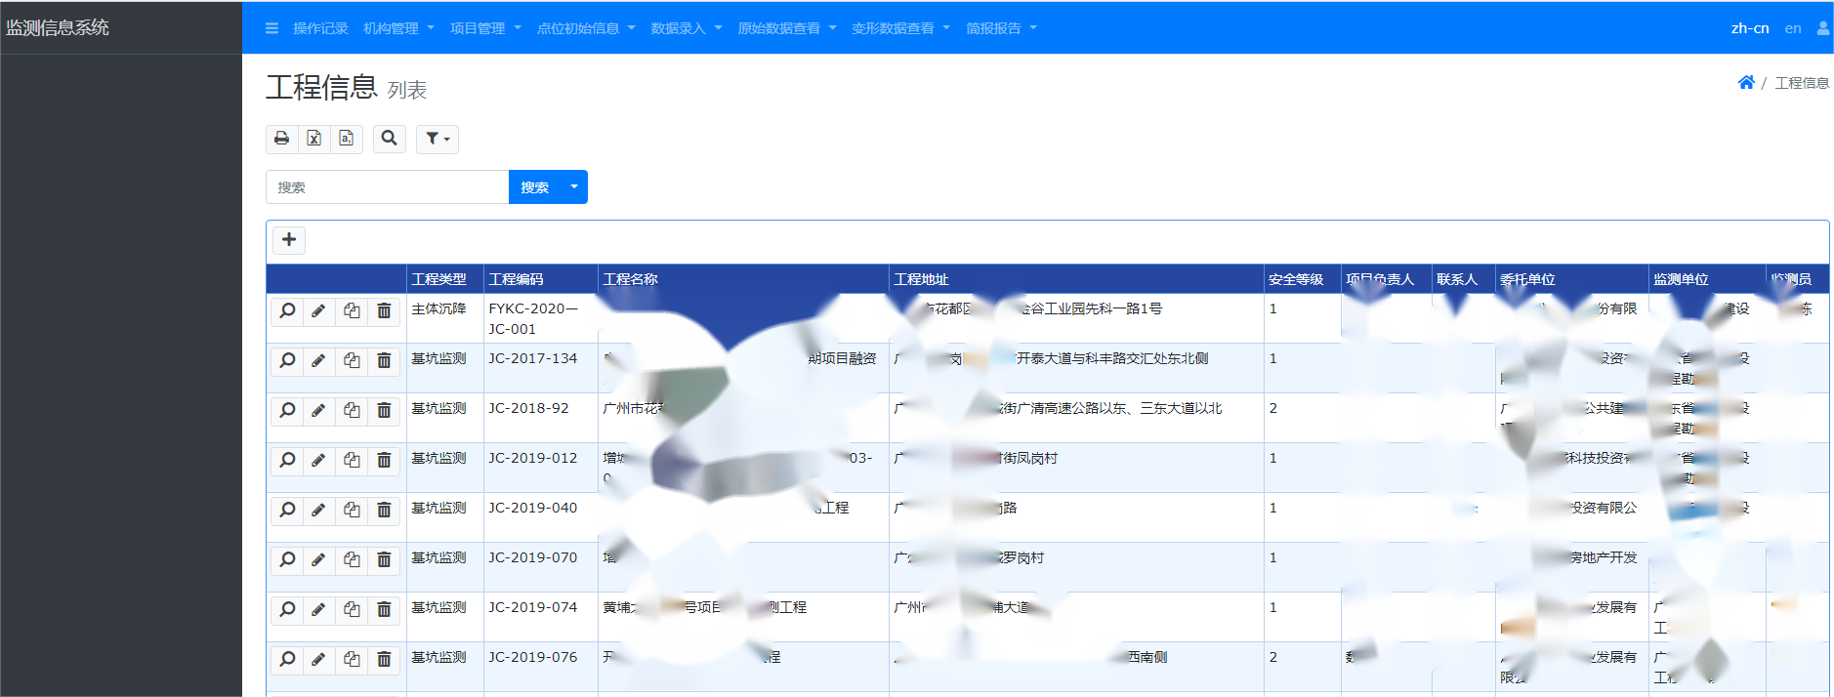Export list to Excel file icon

point(313,139)
